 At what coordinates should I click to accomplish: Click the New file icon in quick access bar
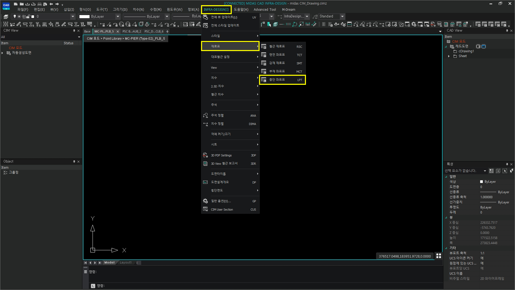pos(16,4)
